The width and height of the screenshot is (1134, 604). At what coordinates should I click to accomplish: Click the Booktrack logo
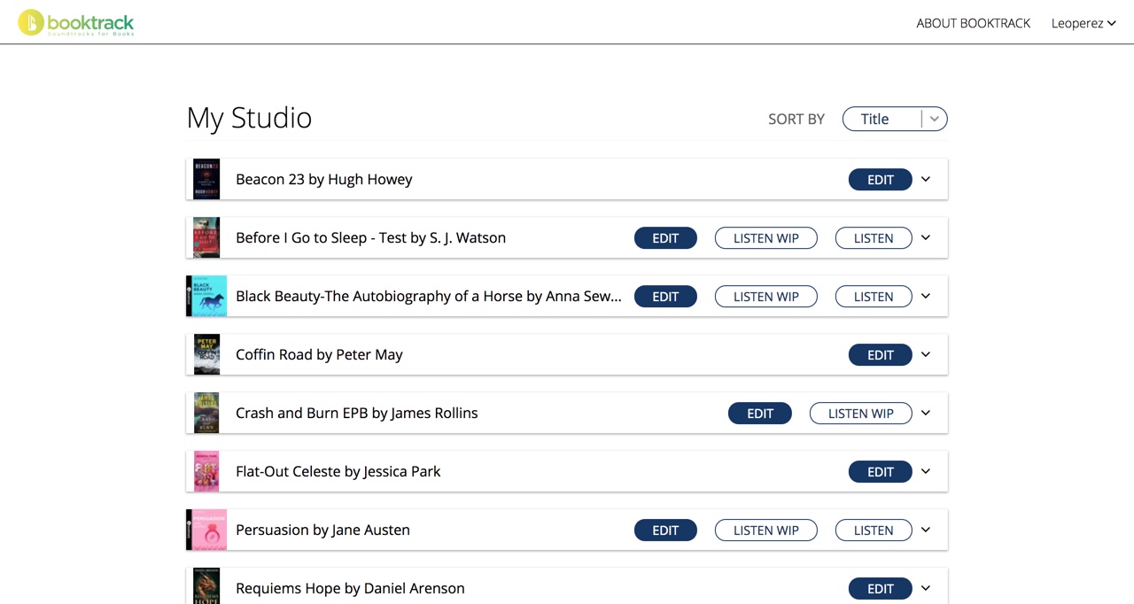coord(76,23)
